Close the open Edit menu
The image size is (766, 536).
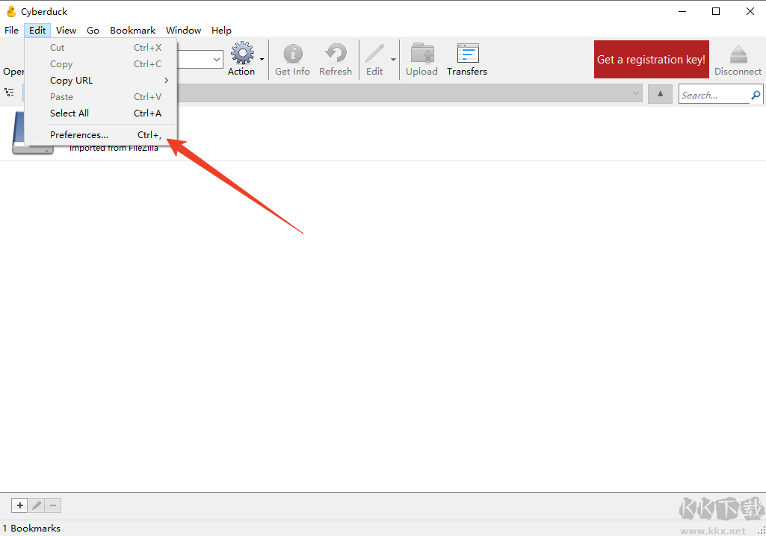[x=37, y=31]
